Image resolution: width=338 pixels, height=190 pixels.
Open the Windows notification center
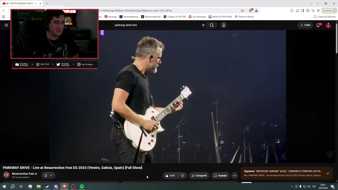pos(332,187)
